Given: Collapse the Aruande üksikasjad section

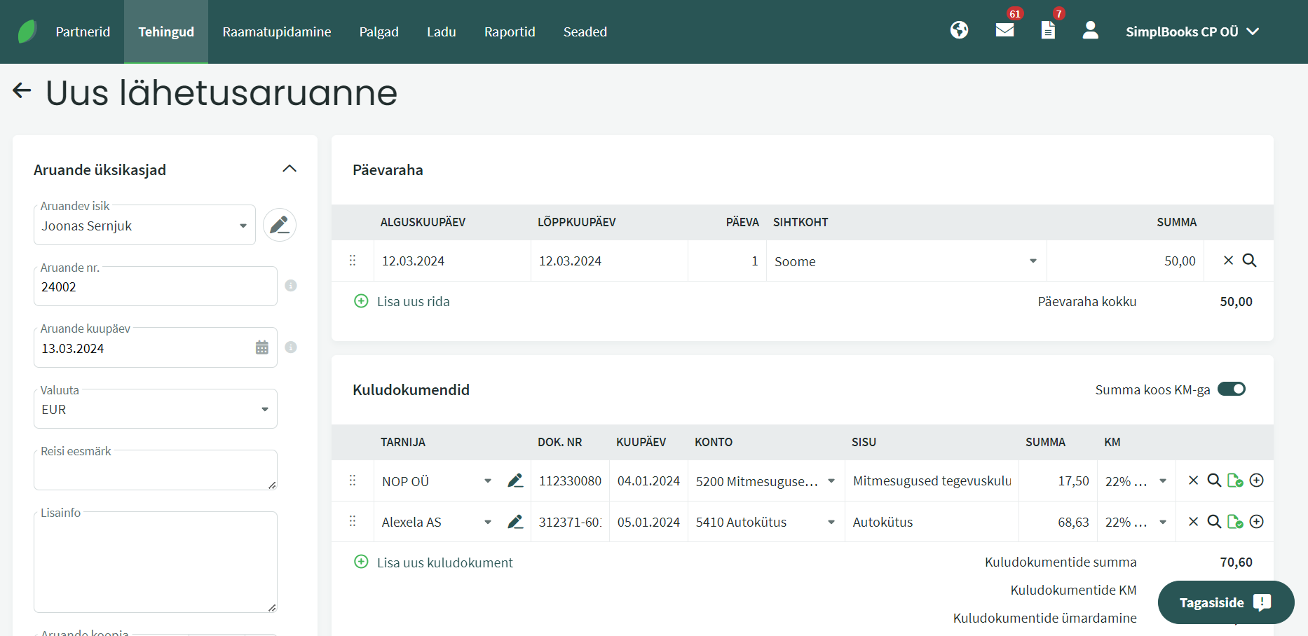Looking at the screenshot, I should pyautogui.click(x=289, y=169).
